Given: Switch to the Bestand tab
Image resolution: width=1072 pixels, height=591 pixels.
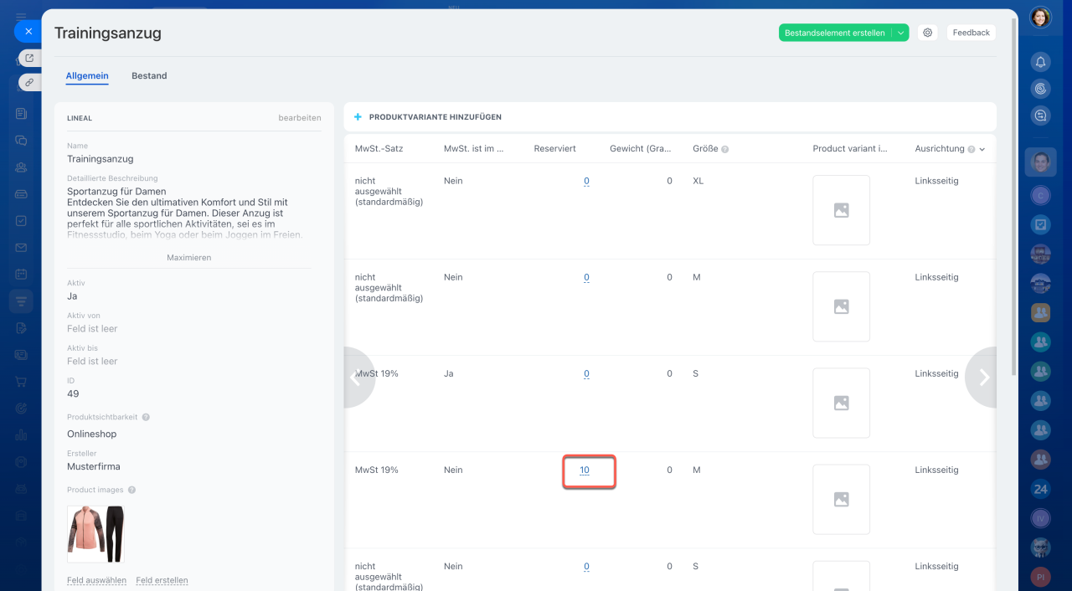Looking at the screenshot, I should coord(149,76).
